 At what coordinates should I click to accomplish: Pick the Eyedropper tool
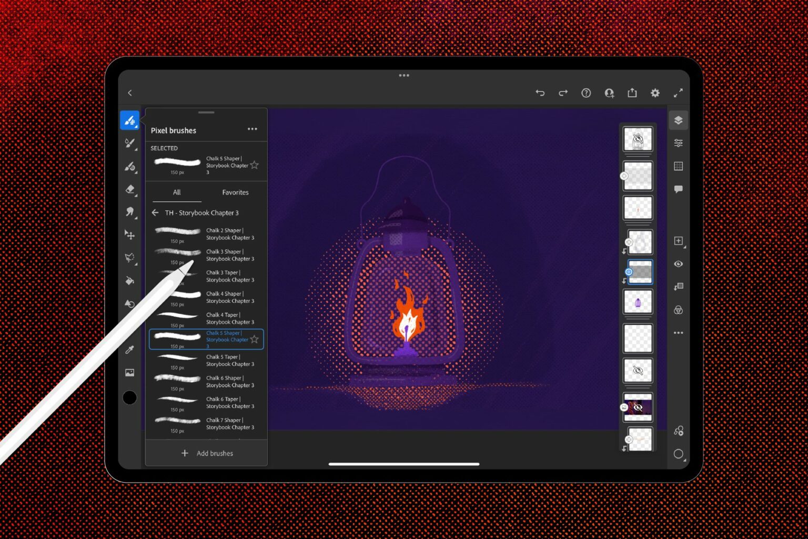pos(130,349)
